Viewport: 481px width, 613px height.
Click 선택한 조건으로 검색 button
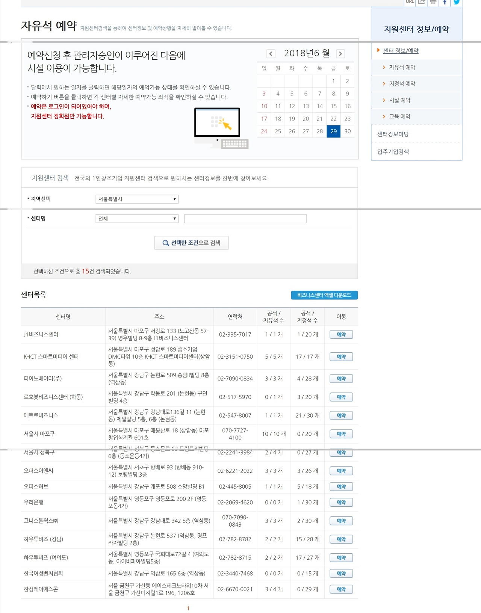(192, 243)
